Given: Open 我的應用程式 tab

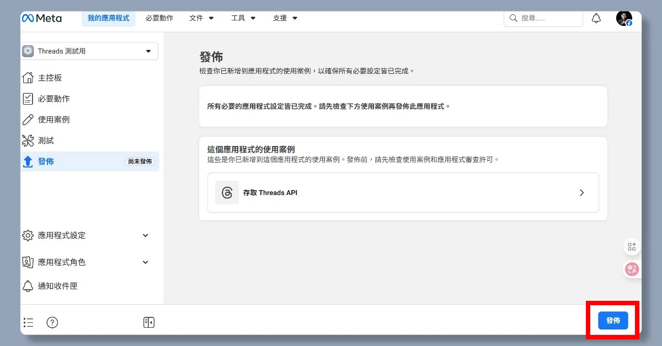Looking at the screenshot, I should click(108, 18).
